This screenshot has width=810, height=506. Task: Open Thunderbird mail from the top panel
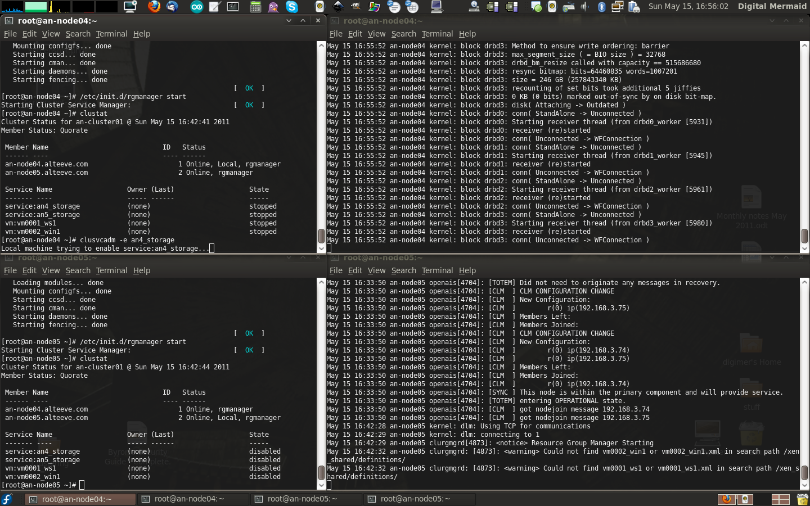pyautogui.click(x=172, y=7)
